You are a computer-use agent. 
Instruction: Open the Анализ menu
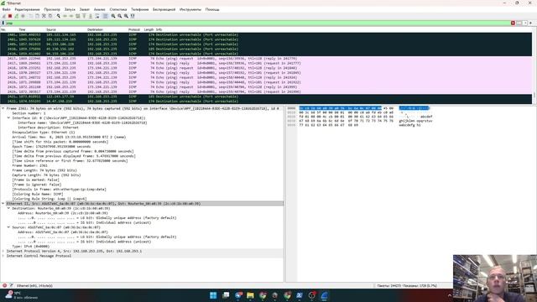100,9
